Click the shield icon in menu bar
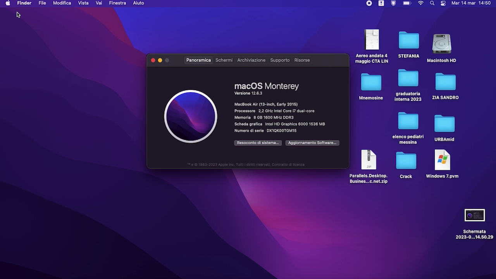 click(x=394, y=3)
